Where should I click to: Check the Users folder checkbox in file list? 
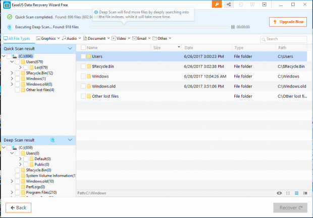pyautogui.click(x=83, y=57)
